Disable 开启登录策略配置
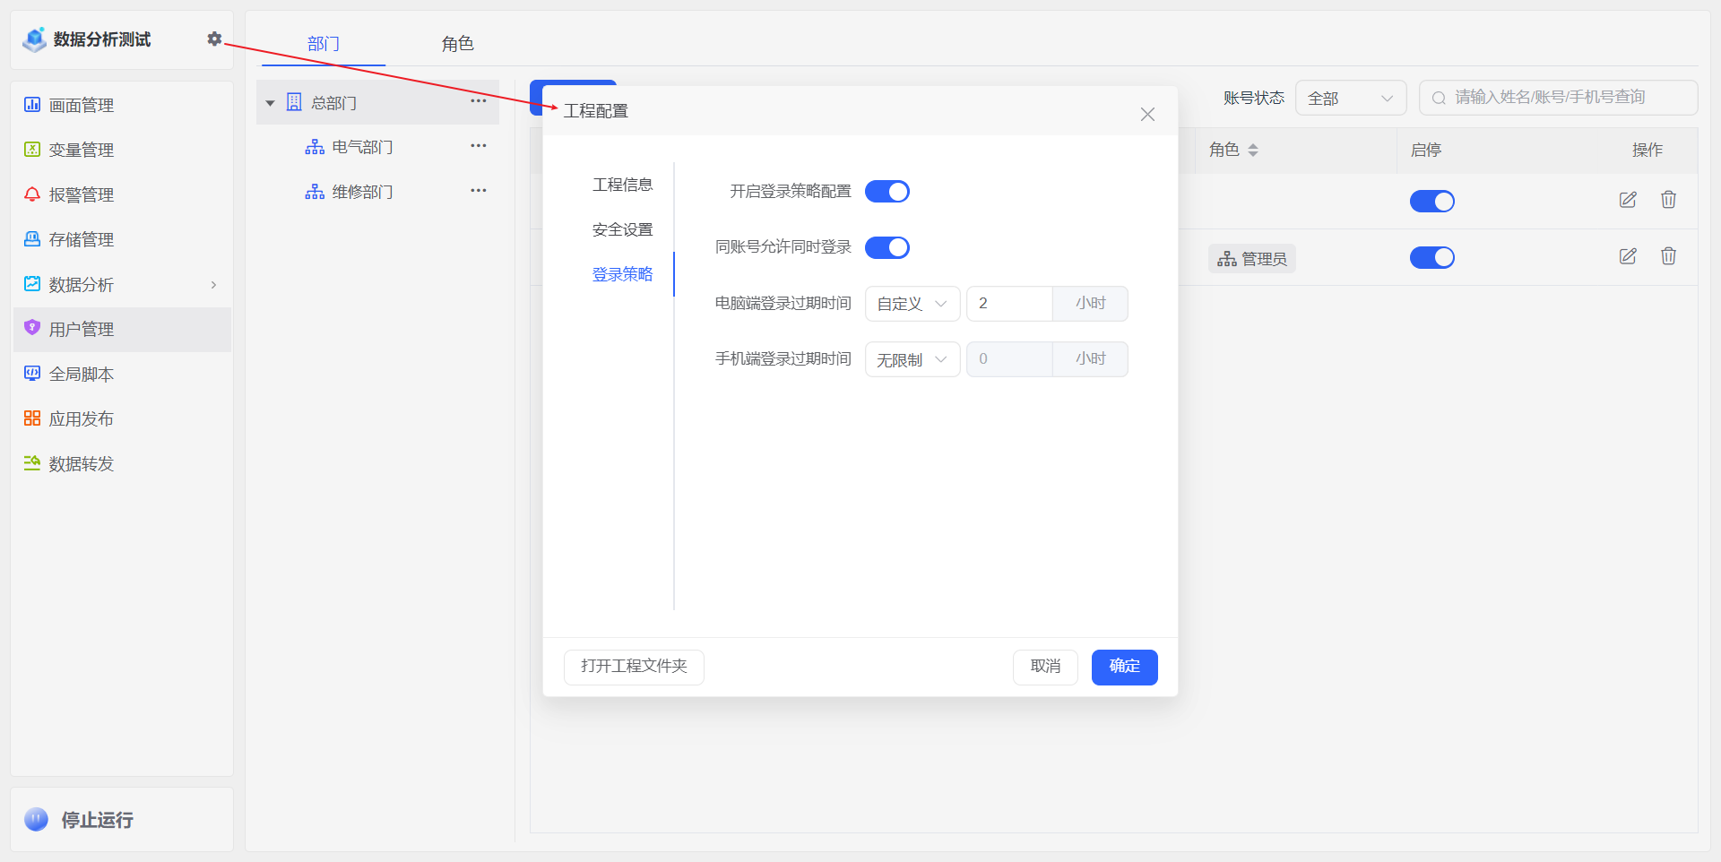The height and width of the screenshot is (862, 1721). tap(886, 191)
